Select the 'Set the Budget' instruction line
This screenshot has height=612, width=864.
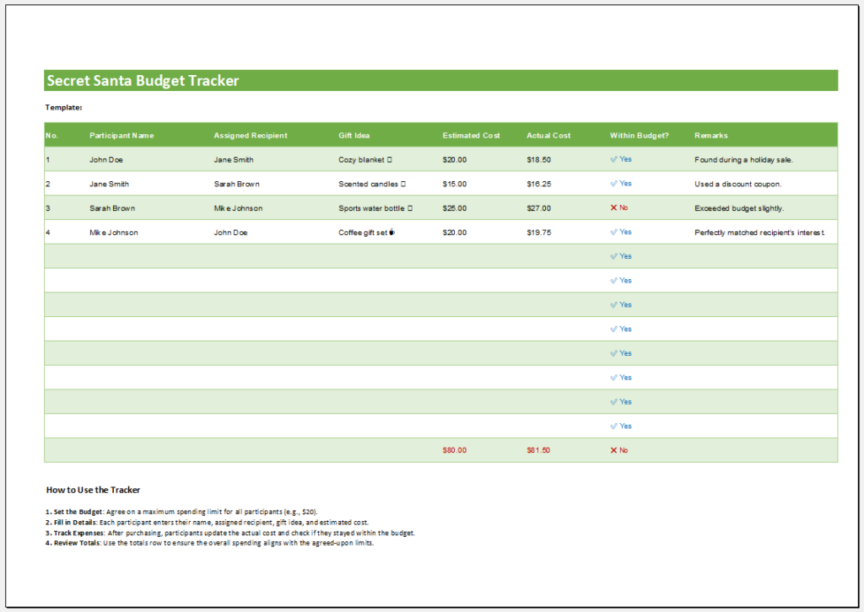(x=182, y=512)
